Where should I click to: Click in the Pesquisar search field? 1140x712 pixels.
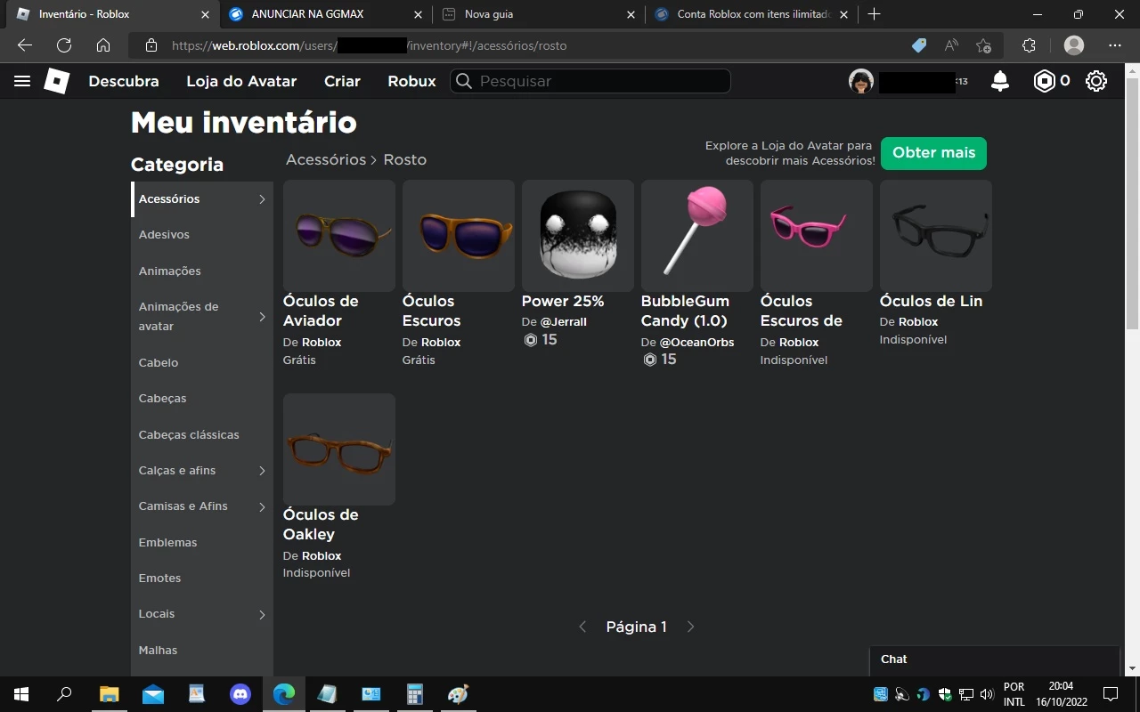(x=590, y=81)
